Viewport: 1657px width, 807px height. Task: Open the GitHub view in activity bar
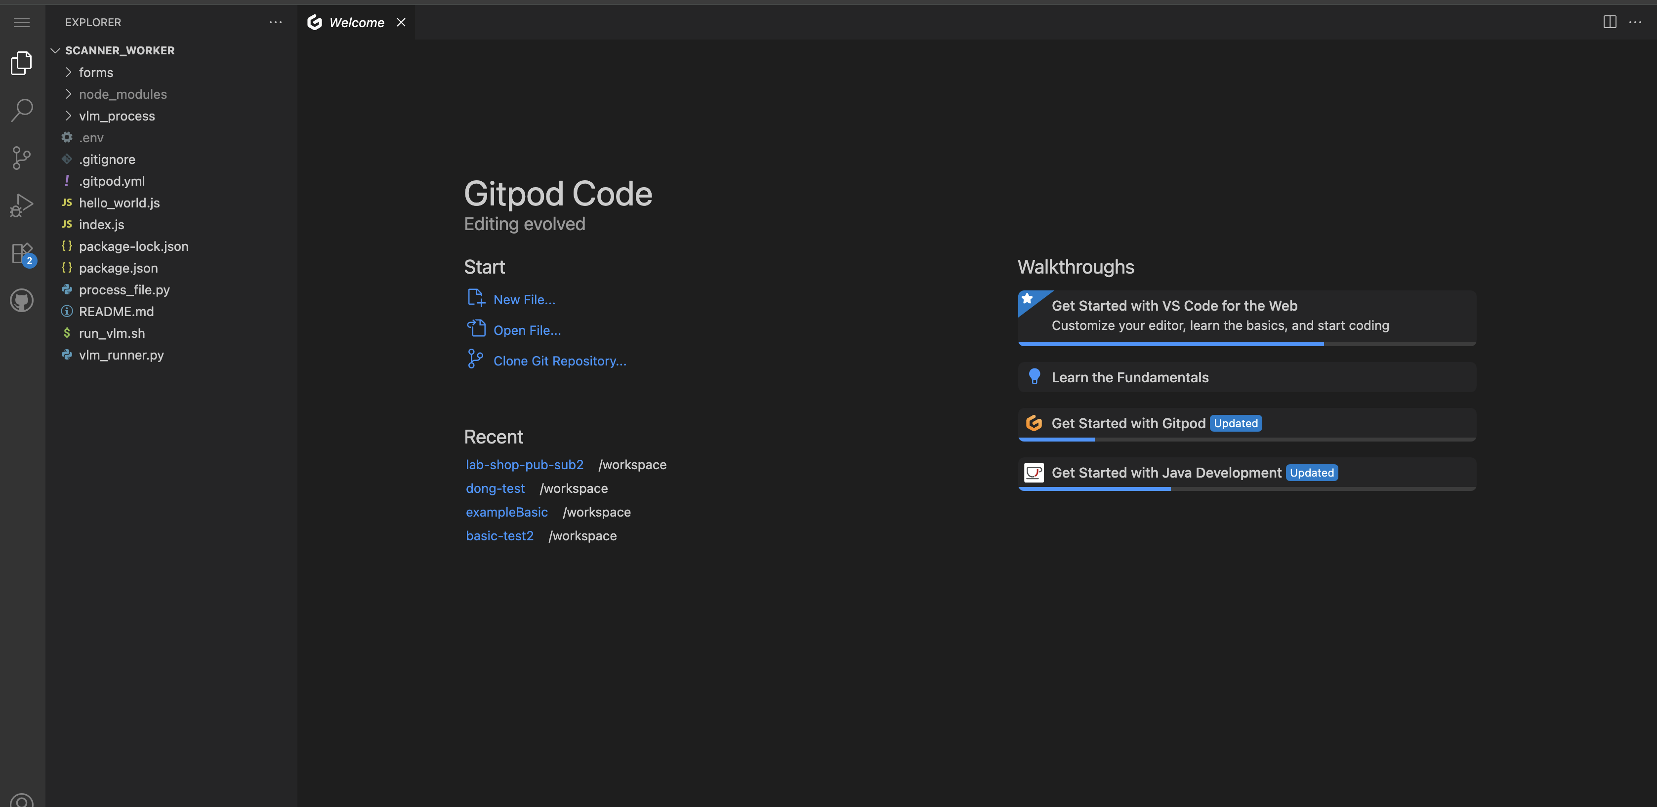click(x=22, y=300)
